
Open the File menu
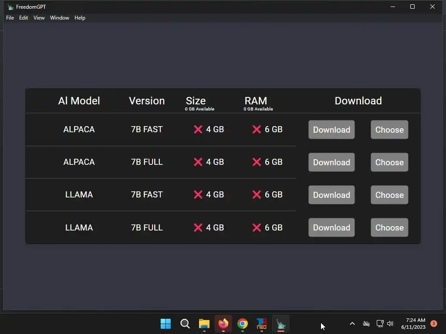click(10, 17)
